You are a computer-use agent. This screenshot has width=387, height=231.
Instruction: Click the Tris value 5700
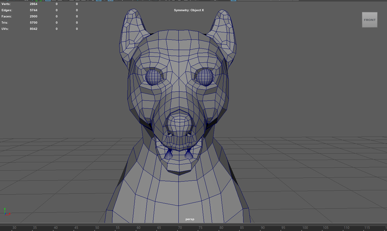pos(34,23)
